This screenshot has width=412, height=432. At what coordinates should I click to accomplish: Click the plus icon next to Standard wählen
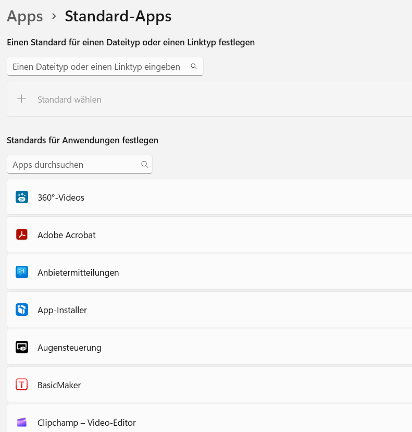pos(21,99)
